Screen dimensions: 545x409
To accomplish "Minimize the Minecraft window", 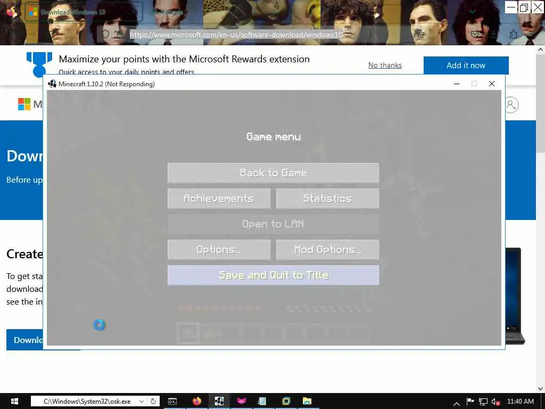I will [x=457, y=84].
